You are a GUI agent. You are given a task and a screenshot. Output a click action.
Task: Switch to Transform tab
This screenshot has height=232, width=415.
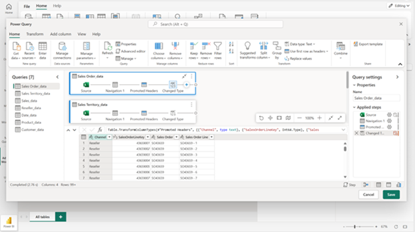click(35, 34)
